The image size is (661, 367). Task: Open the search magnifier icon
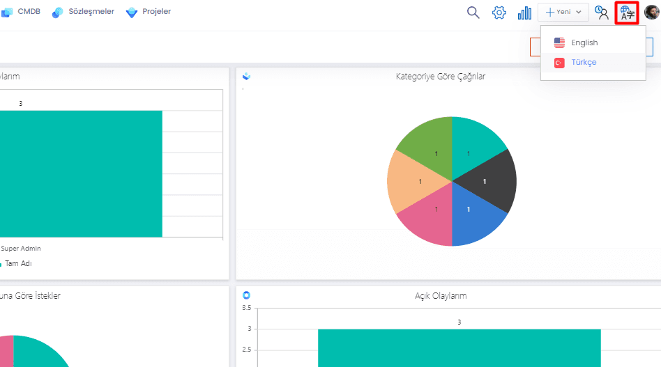[473, 13]
